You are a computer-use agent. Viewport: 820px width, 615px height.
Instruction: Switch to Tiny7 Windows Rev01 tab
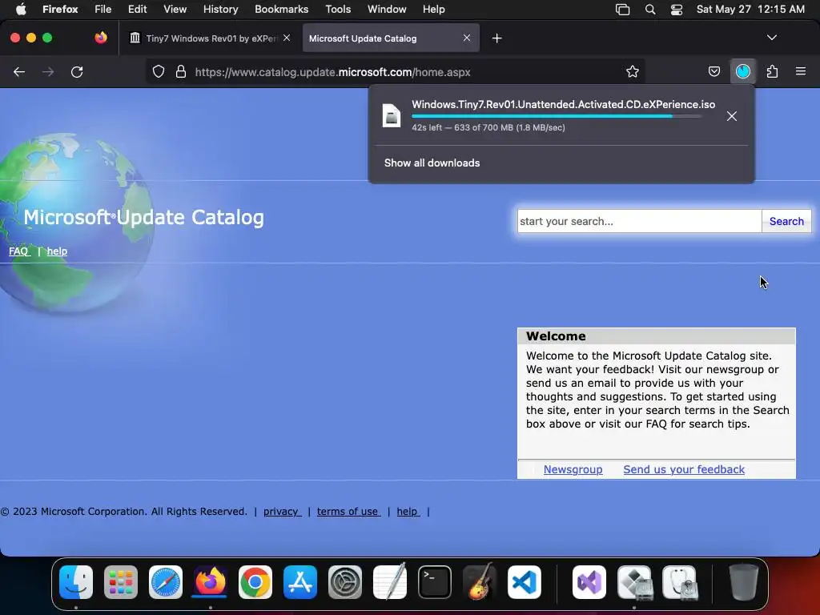pyautogui.click(x=209, y=38)
